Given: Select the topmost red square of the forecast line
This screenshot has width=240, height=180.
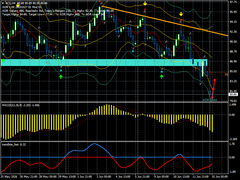Looking at the screenshot, I should pyautogui.click(x=215, y=80).
